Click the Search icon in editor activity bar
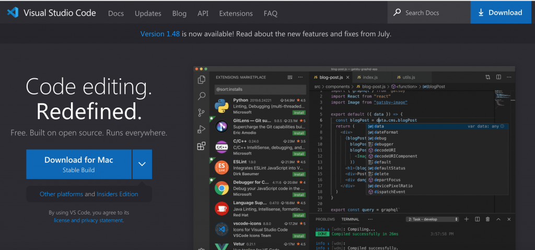Image resolution: width=535 pixels, height=250 pixels. [201, 96]
